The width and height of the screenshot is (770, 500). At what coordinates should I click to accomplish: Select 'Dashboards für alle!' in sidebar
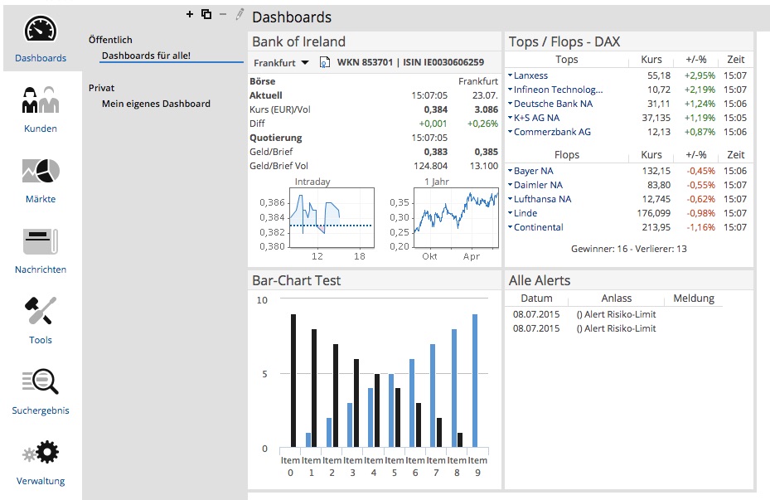(x=146, y=56)
